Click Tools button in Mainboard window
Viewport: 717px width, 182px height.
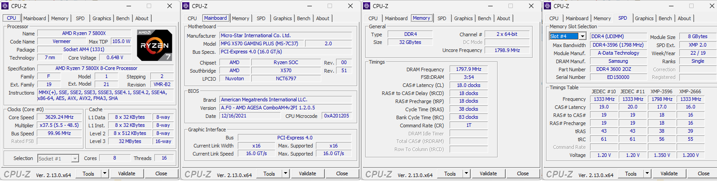tap(269, 173)
